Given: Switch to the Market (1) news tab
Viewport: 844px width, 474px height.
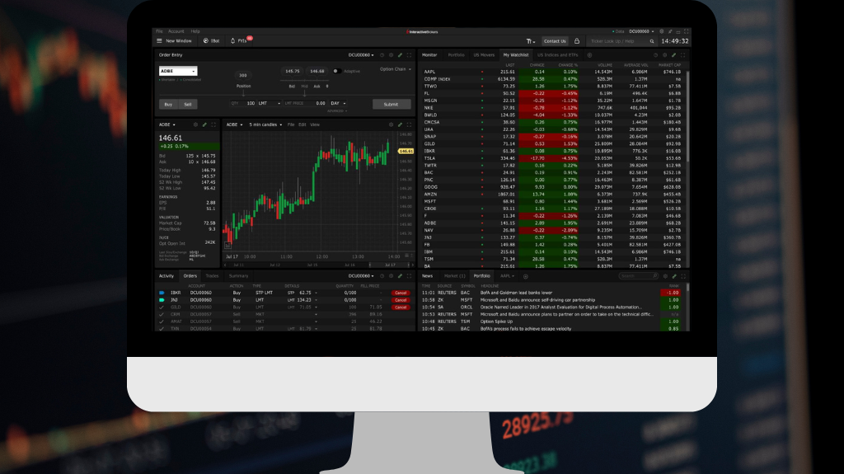Looking at the screenshot, I should coord(454,276).
